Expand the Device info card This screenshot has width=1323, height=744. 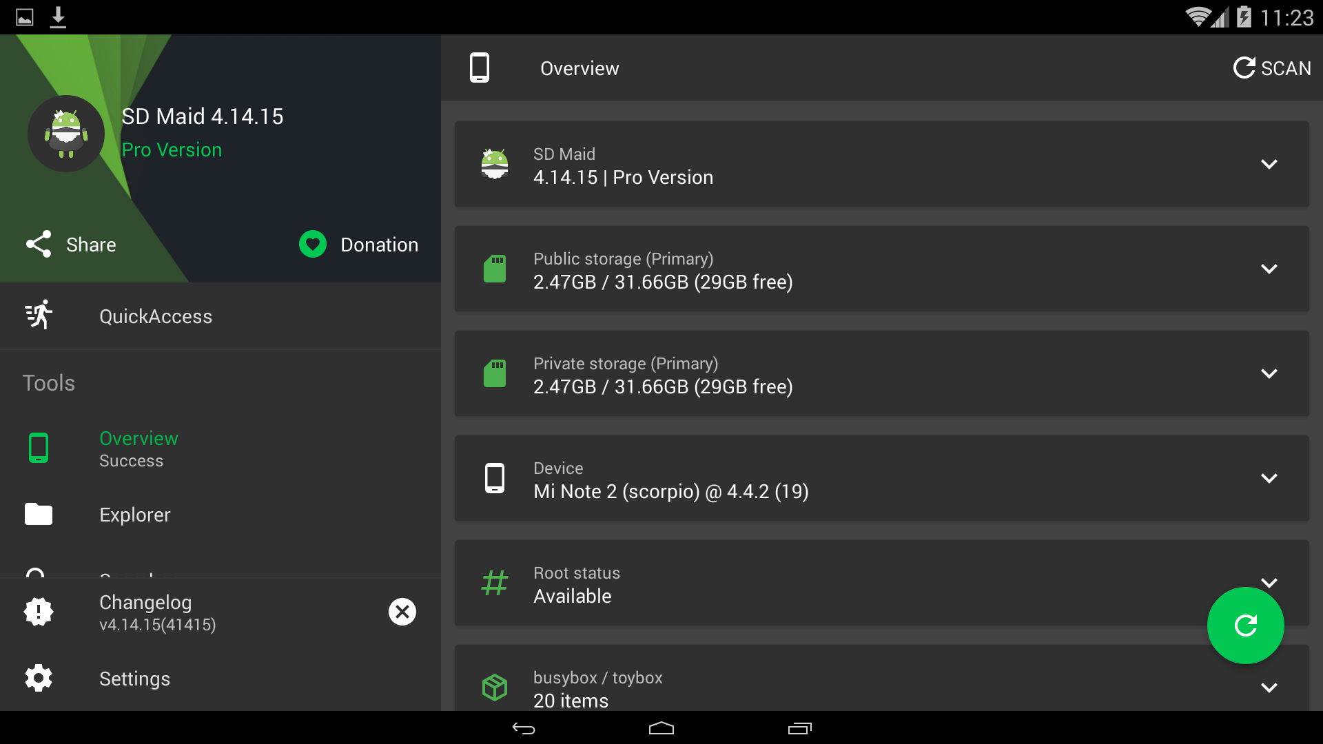[x=1269, y=478]
